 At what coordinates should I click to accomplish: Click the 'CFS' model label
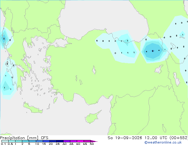click(44, 138)
